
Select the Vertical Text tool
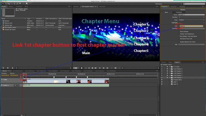click(17, 4)
